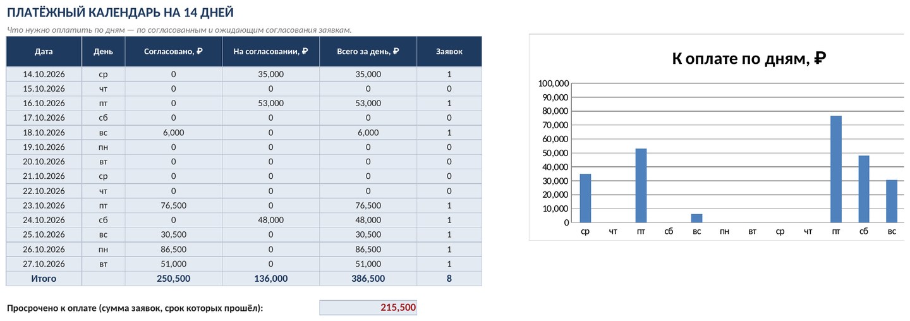Click the Согласовано, ₽ column header
910x321 pixels.
coord(173,51)
